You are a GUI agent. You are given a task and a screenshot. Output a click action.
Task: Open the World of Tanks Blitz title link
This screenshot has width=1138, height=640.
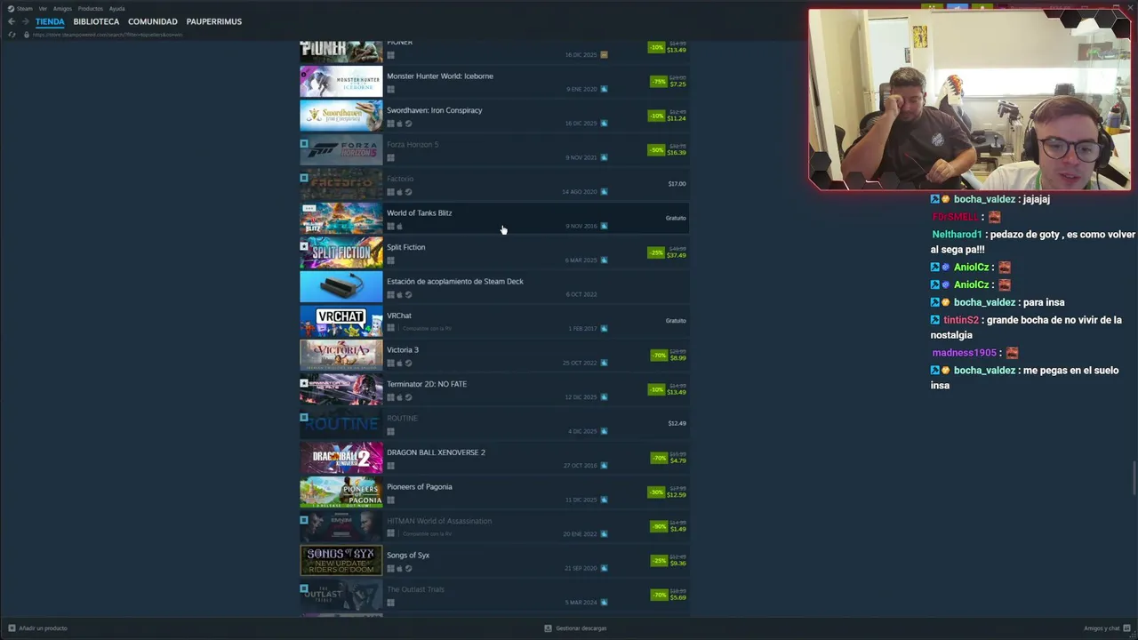[x=420, y=213]
